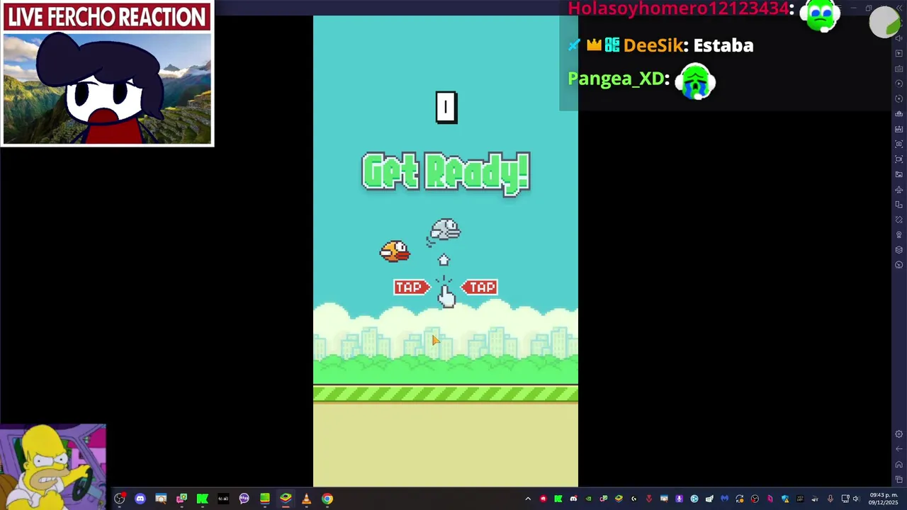Take a screenshot with the camera icon
The width and height of the screenshot is (907, 510).
click(x=899, y=144)
